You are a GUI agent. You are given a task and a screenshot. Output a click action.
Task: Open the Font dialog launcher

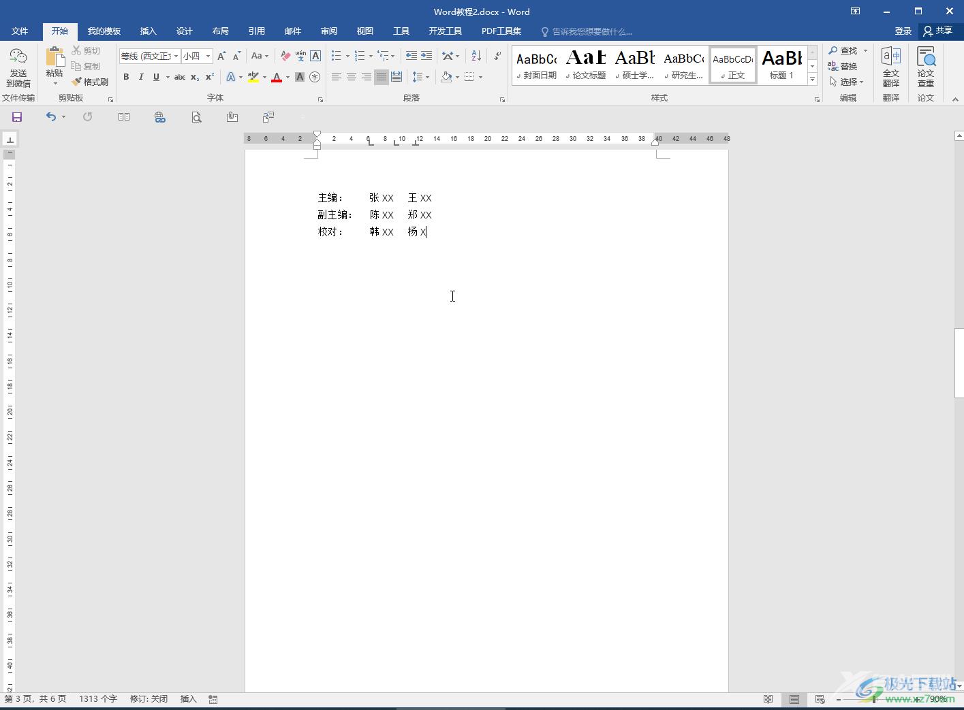(320, 99)
